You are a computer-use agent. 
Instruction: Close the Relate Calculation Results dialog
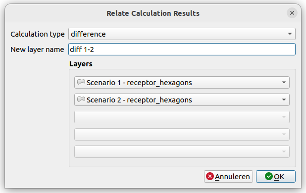pos(292,13)
